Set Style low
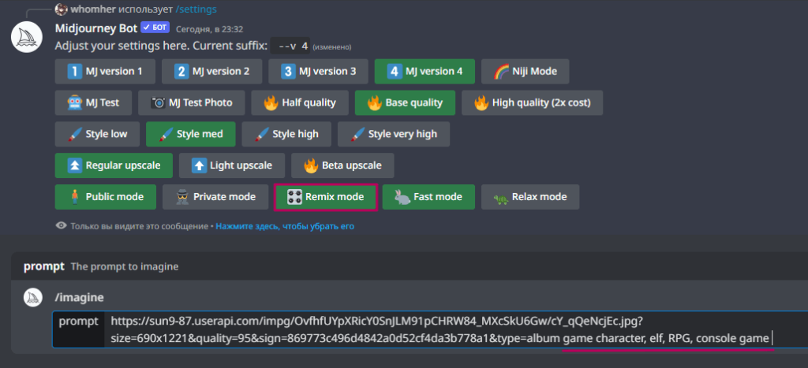 point(97,134)
